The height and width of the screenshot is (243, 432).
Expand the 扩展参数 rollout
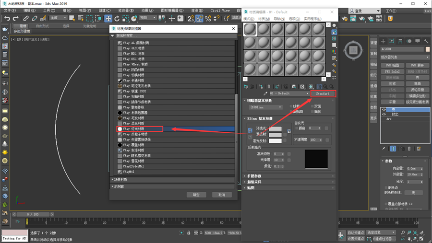288,176
